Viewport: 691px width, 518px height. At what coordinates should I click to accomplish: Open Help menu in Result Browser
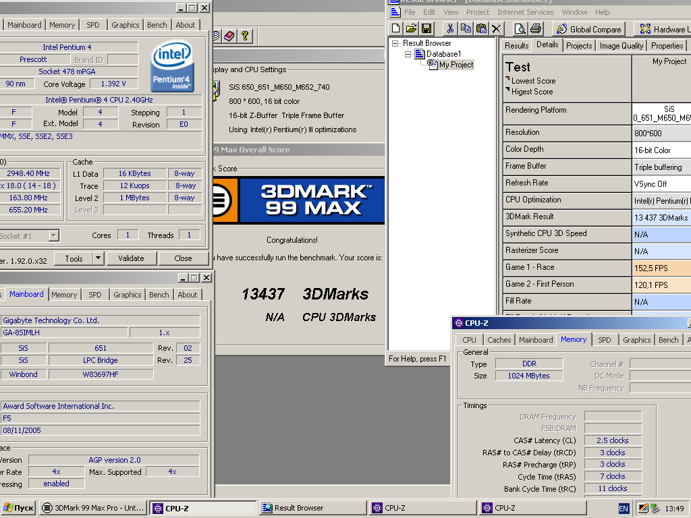[x=603, y=12]
